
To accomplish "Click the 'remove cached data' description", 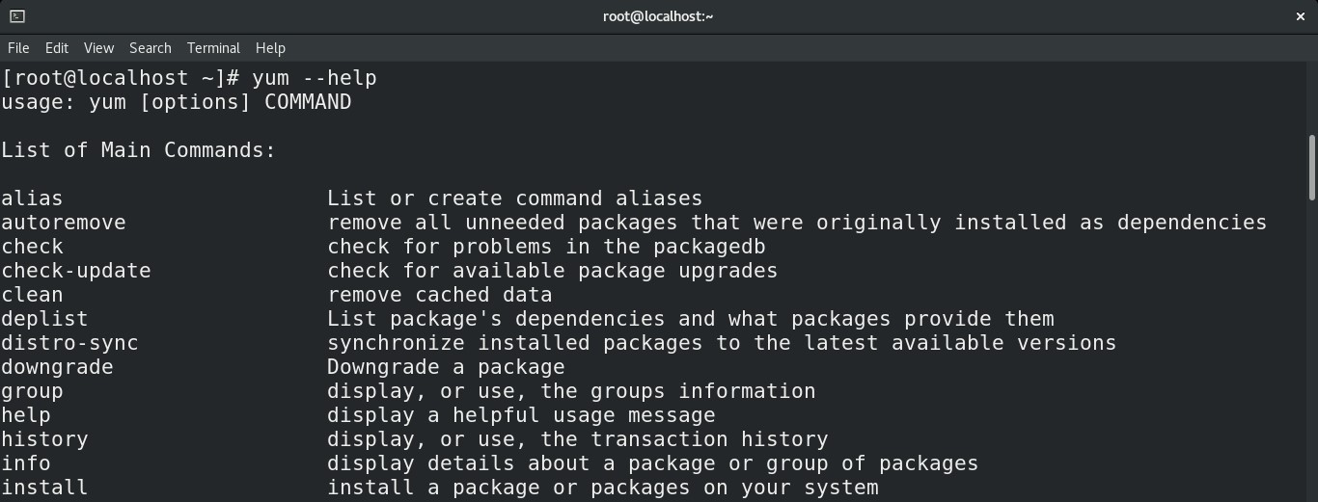I will coord(440,295).
